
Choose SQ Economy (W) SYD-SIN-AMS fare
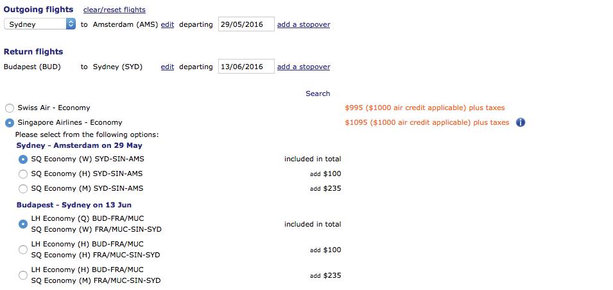(x=24, y=159)
